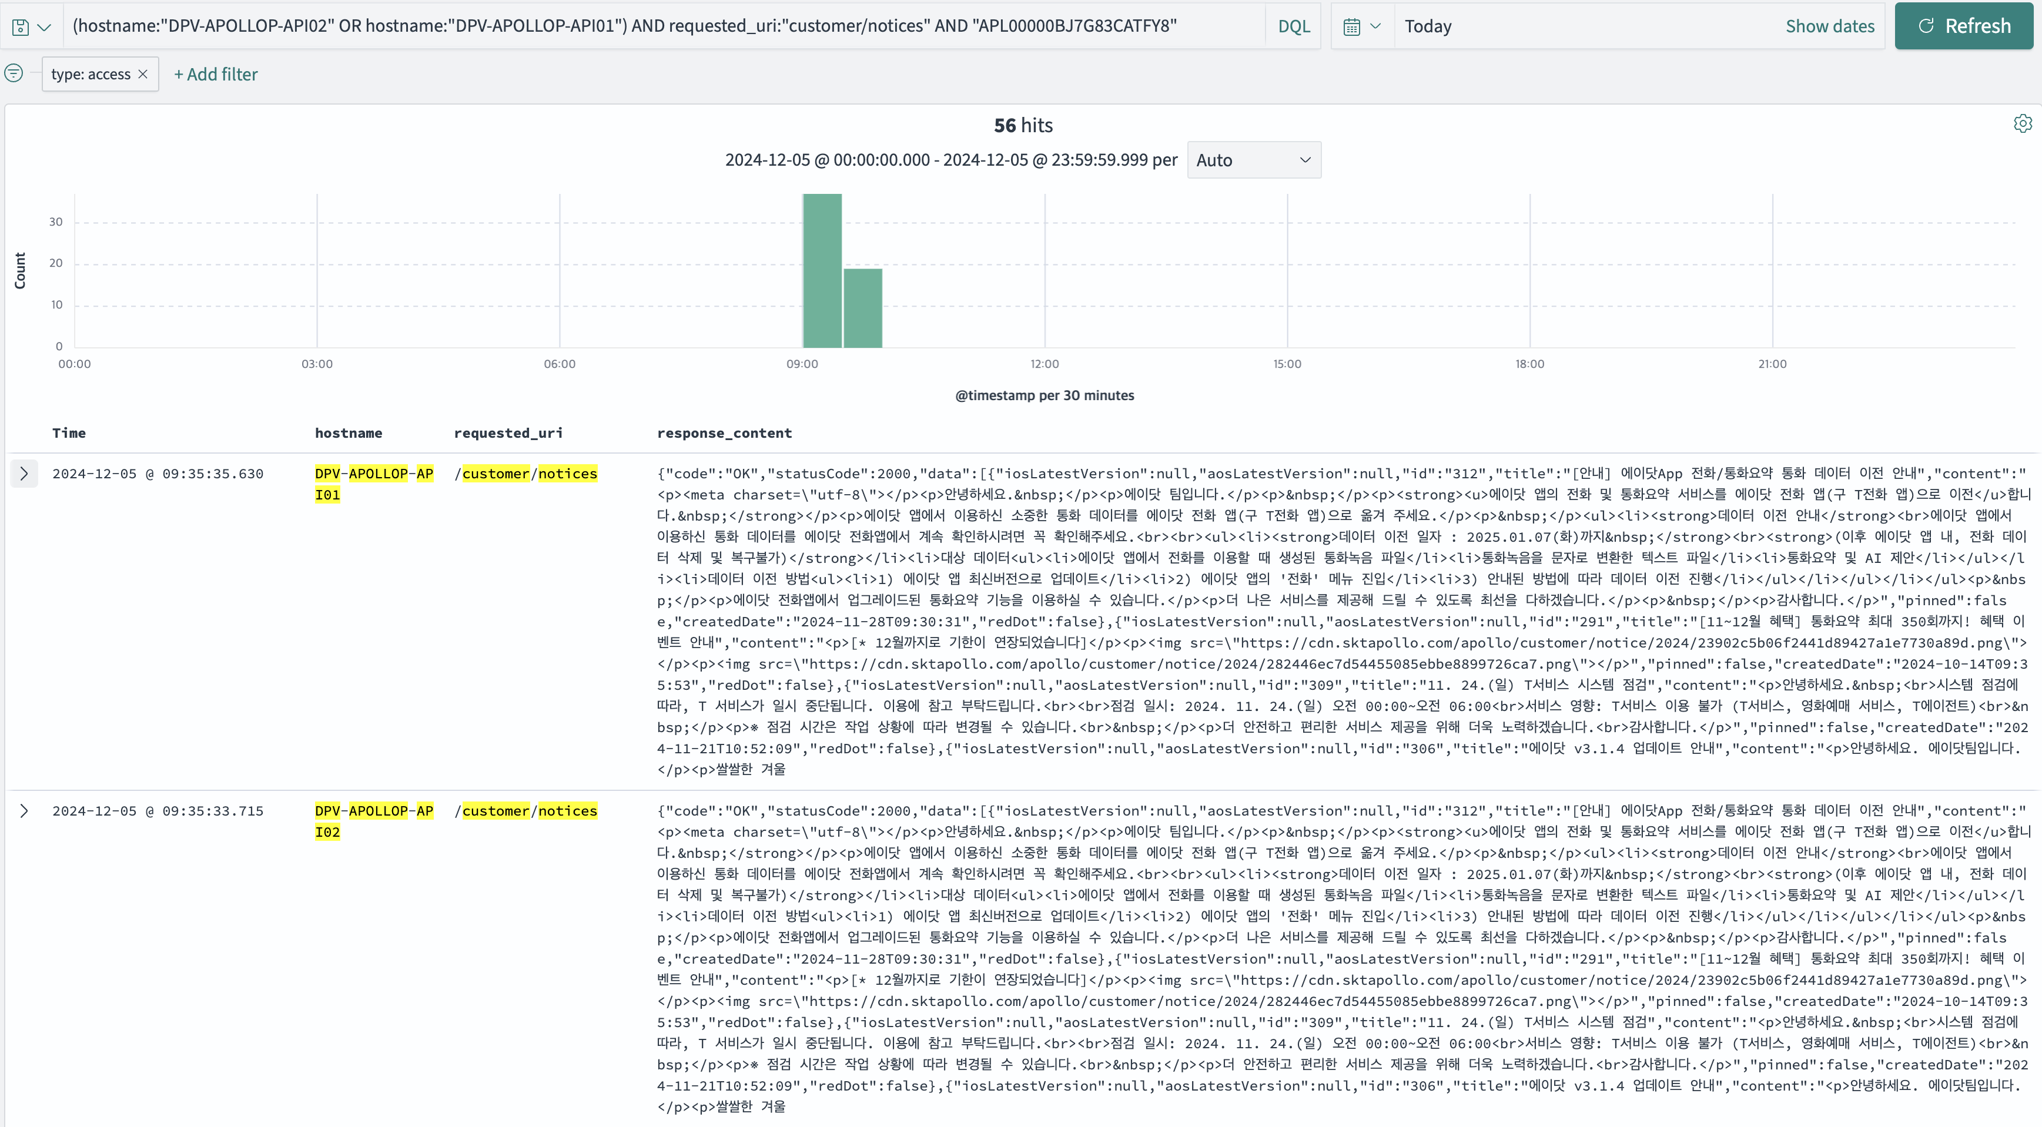Toggle DQL query language switch

pos(1294,27)
